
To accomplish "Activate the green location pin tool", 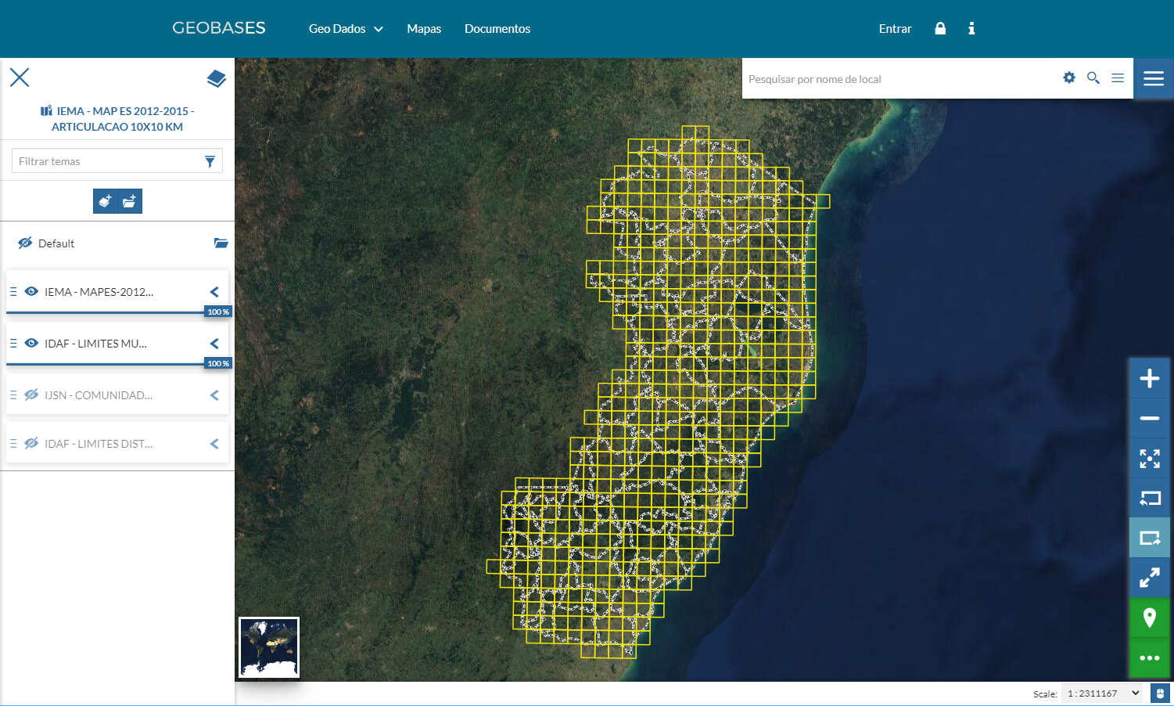I will pyautogui.click(x=1149, y=618).
